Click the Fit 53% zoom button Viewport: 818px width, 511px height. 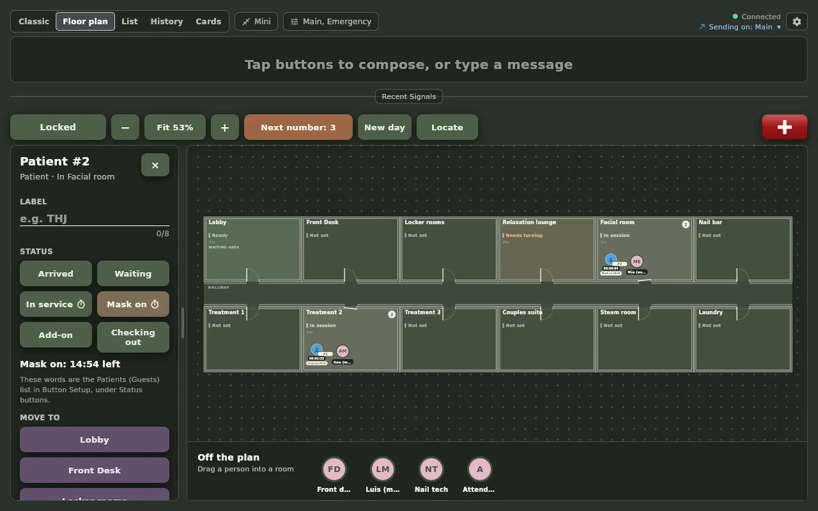pyautogui.click(x=175, y=127)
